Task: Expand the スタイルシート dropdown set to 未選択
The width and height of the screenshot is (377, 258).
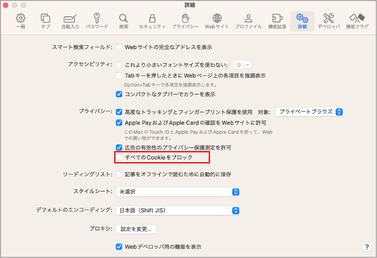Action: click(177, 192)
